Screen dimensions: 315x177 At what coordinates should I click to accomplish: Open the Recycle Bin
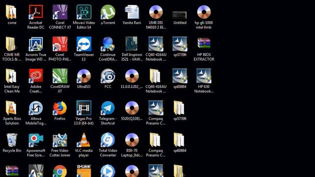[12, 140]
